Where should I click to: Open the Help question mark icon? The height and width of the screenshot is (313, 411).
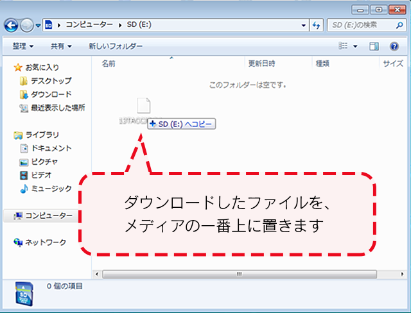(392, 46)
